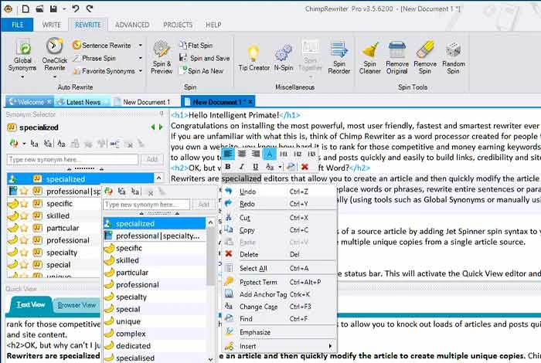Screen dimensions: 541x363
Task: Open Spin Reorder tool
Action: pos(339,57)
